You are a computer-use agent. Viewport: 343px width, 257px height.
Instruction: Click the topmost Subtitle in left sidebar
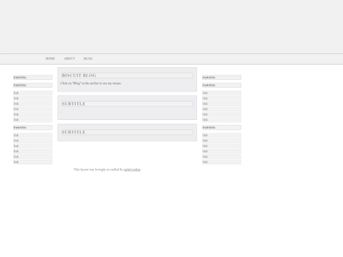coord(33,77)
